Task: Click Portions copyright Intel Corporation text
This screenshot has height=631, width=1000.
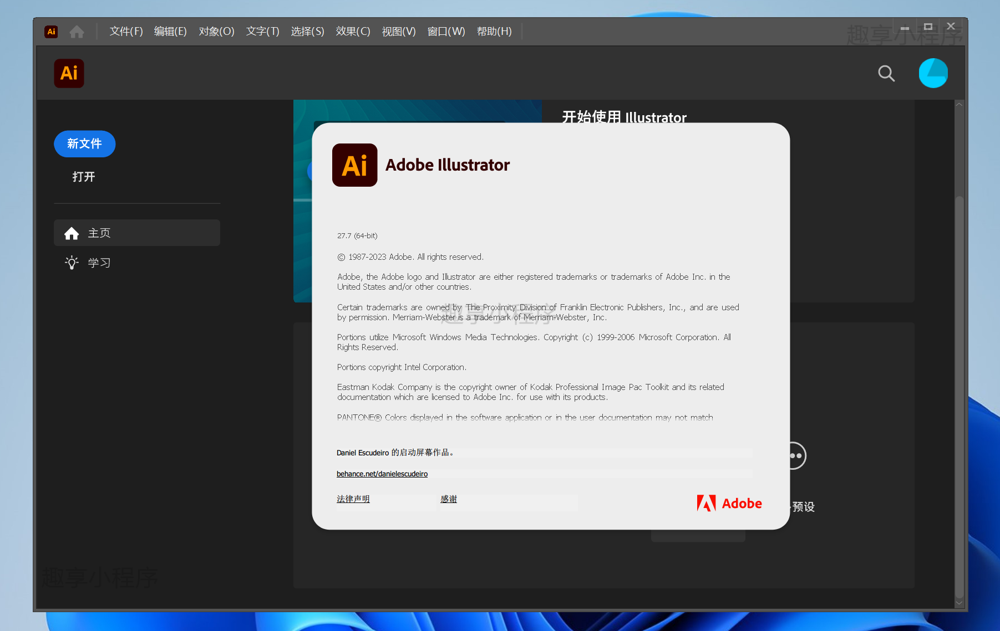Action: pos(402,367)
